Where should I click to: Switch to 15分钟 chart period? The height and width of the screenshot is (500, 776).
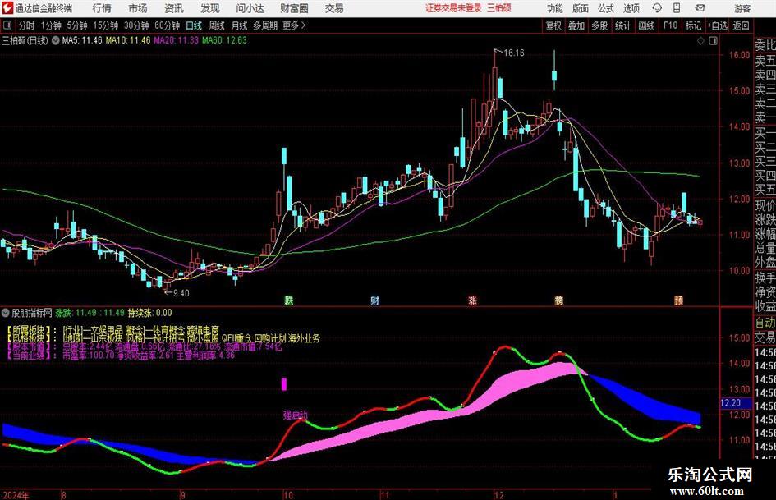[x=105, y=25]
